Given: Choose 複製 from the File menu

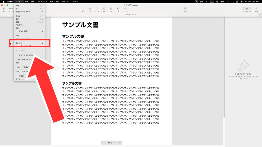Looking at the screenshot, I should click(29, 22).
